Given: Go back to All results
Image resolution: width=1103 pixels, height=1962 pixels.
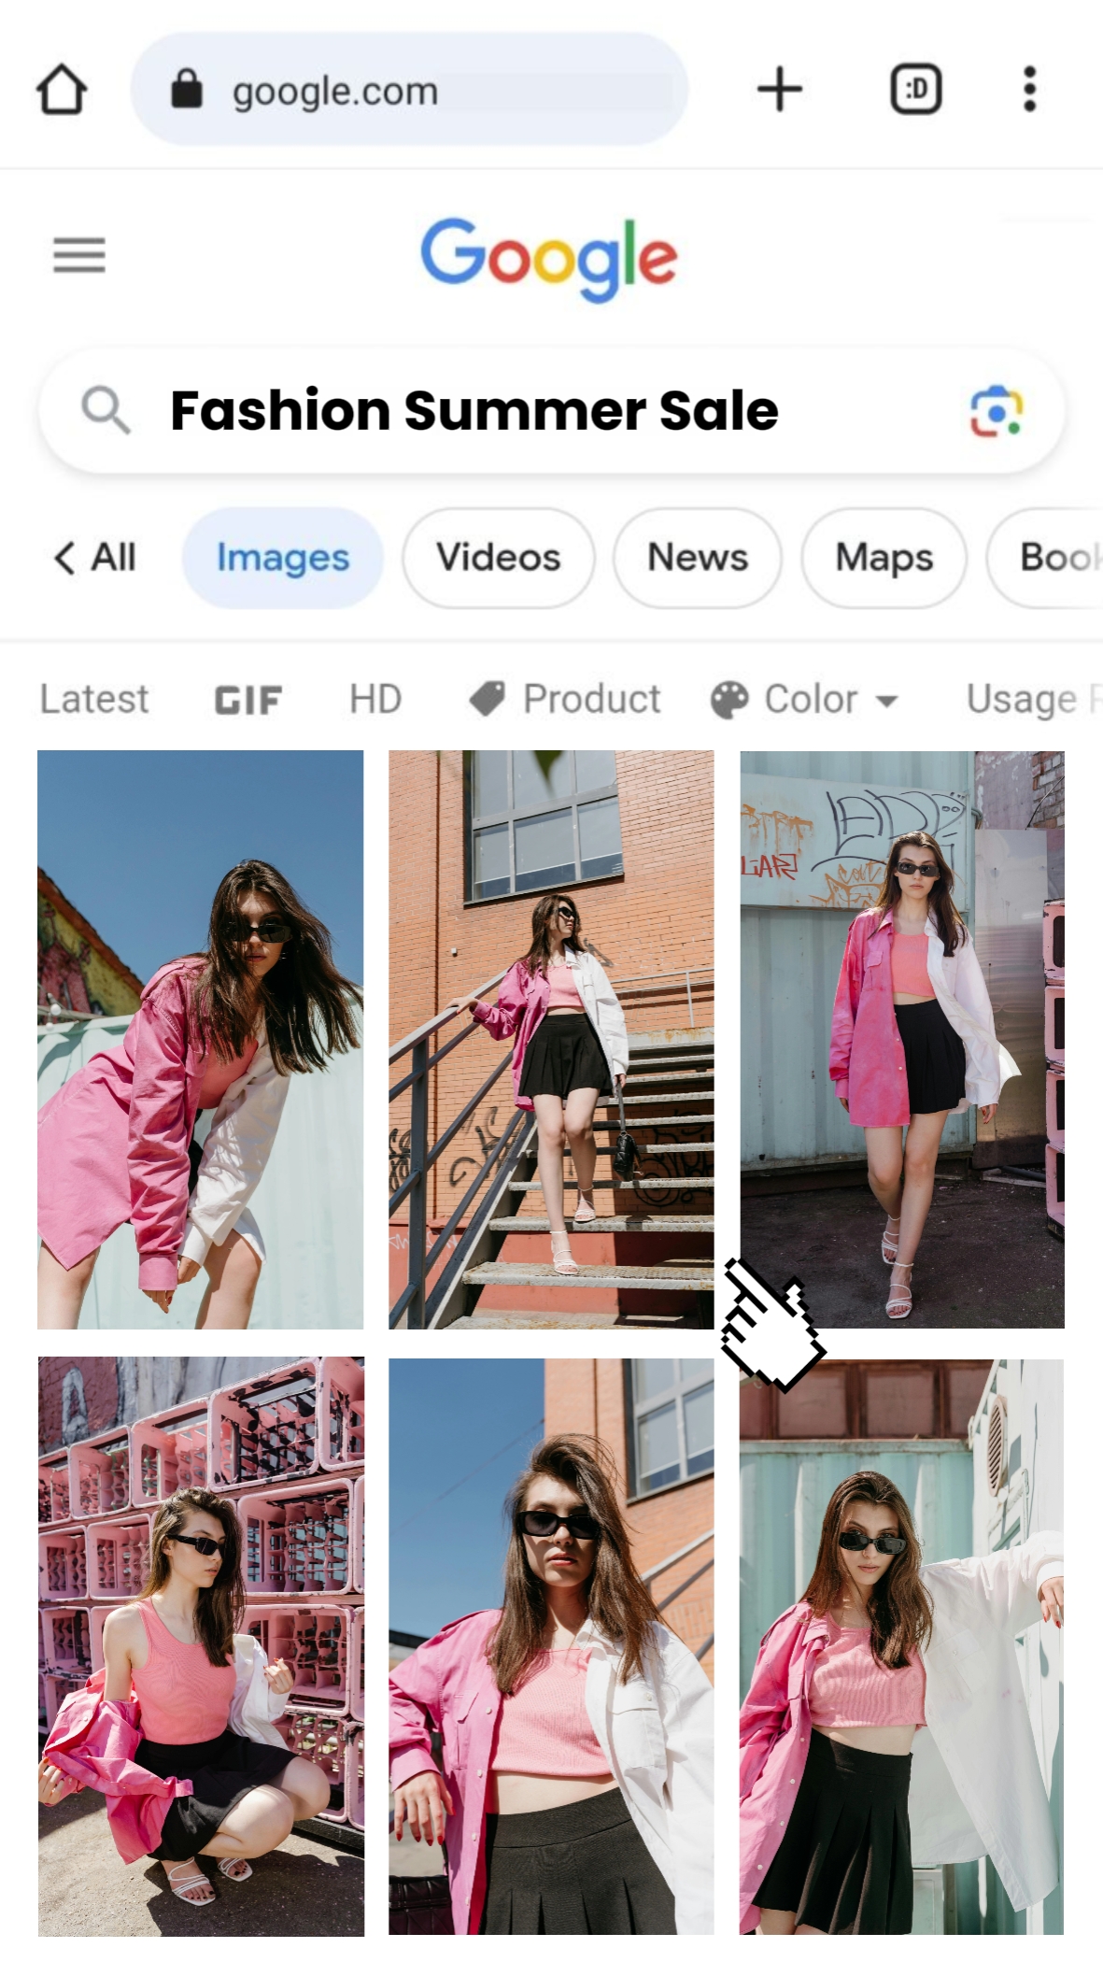Looking at the screenshot, I should coord(95,558).
